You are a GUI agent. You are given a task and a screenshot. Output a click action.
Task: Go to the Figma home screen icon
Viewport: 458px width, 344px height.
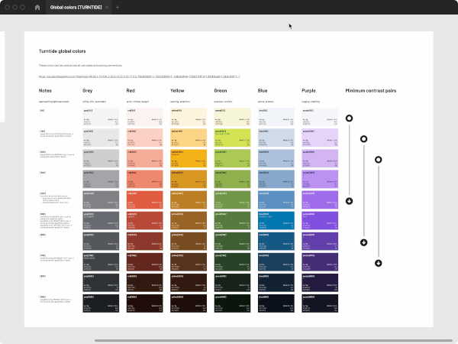(37, 8)
